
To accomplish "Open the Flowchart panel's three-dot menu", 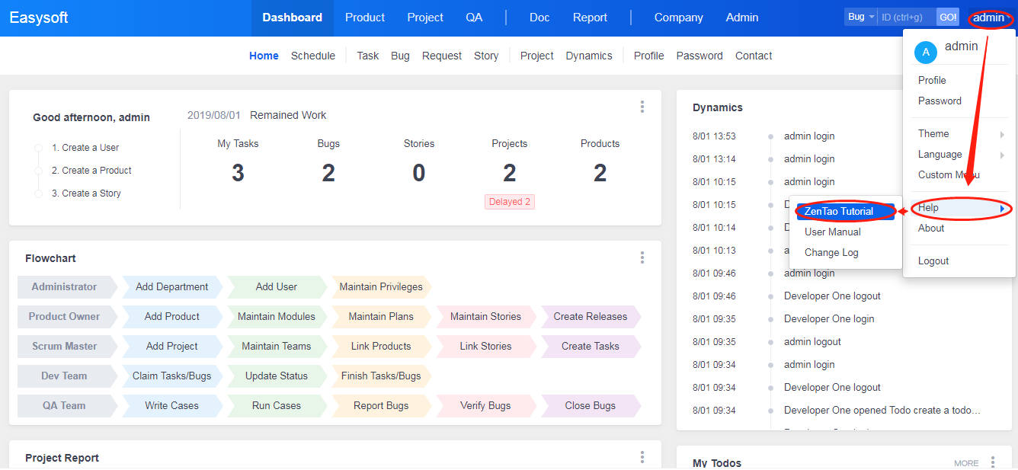I will 642,258.
